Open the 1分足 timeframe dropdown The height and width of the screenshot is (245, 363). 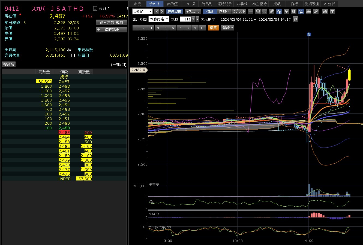(x=142, y=11)
